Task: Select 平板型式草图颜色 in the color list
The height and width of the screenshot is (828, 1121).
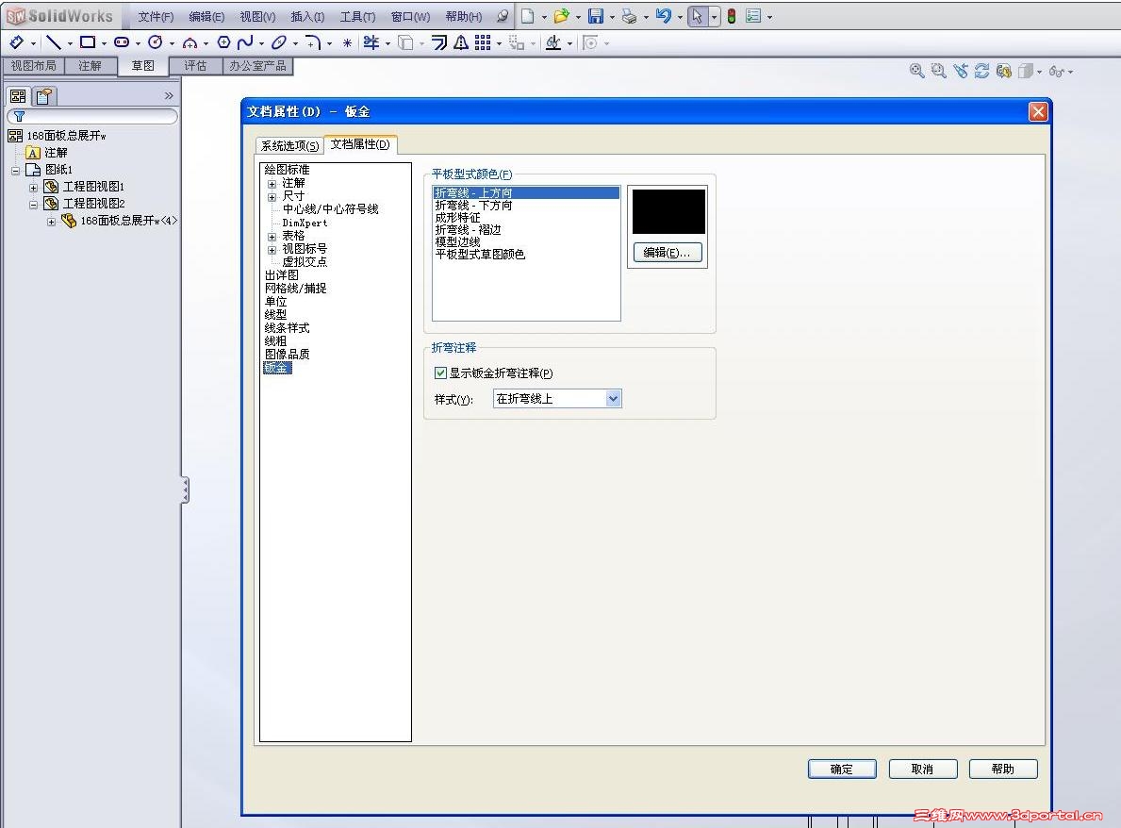Action: click(480, 254)
